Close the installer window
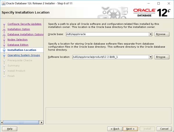This screenshot has height=132, width=174. [x=169, y=3]
